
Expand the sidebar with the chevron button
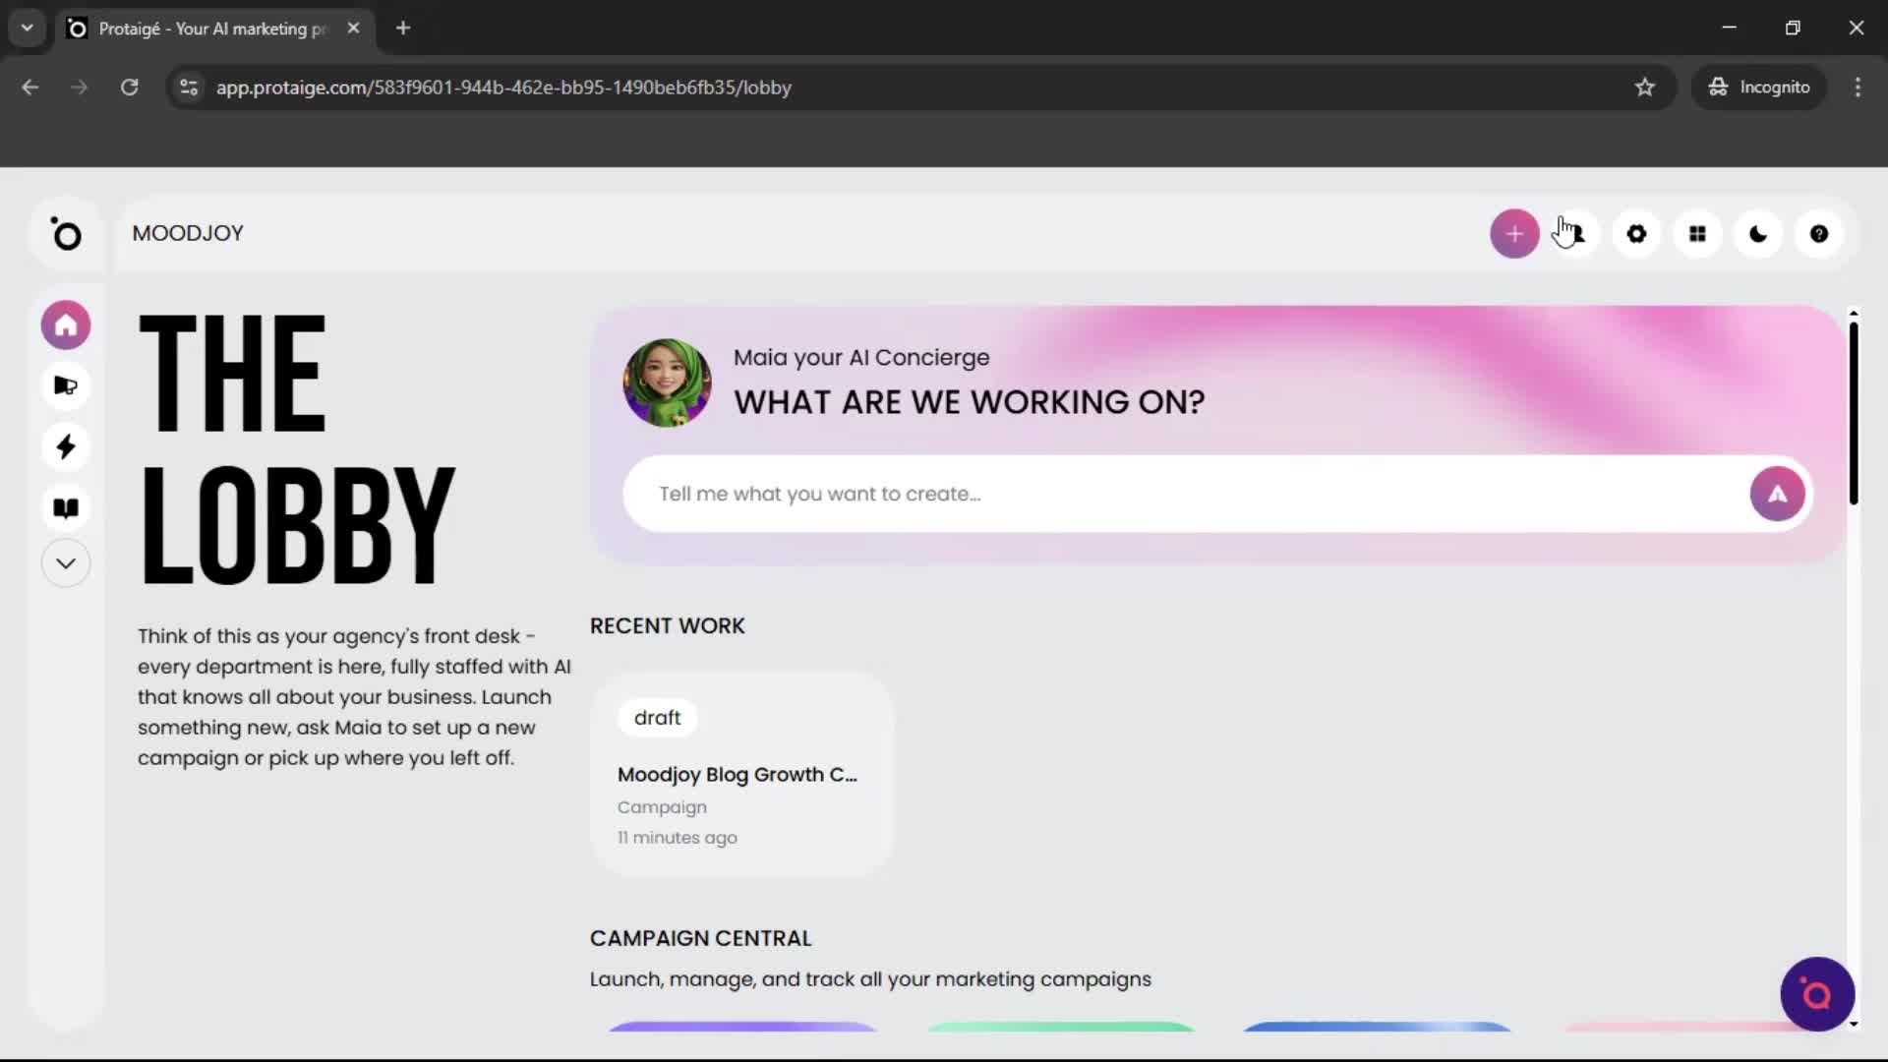point(65,562)
